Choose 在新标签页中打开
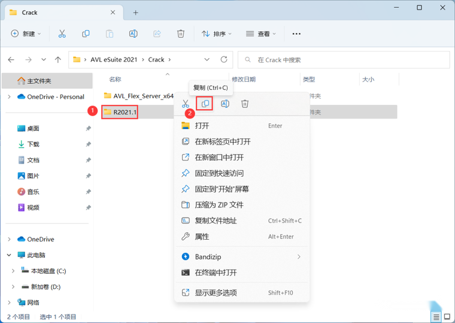 coord(242,141)
